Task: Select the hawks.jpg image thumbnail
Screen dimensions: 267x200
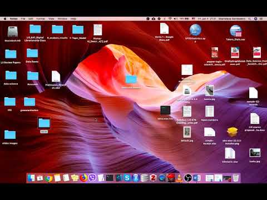Action: pyautogui.click(x=255, y=153)
